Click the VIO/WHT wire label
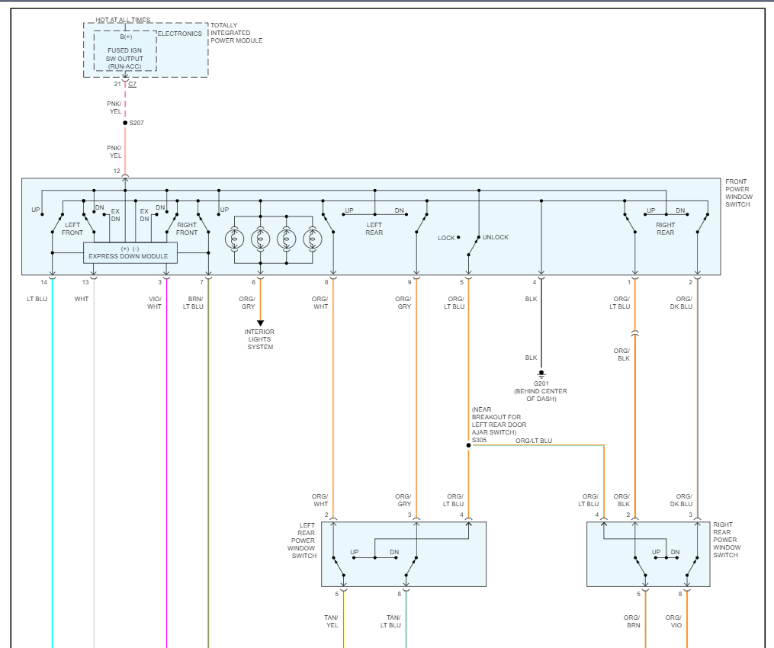 [x=155, y=303]
